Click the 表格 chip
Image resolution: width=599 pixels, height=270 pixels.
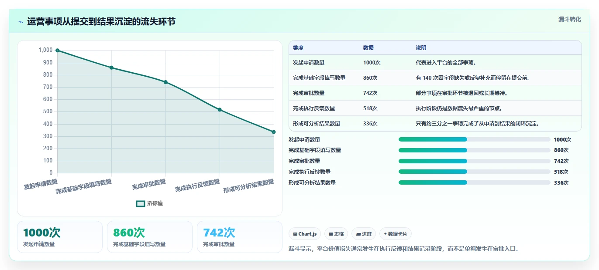[336, 234]
